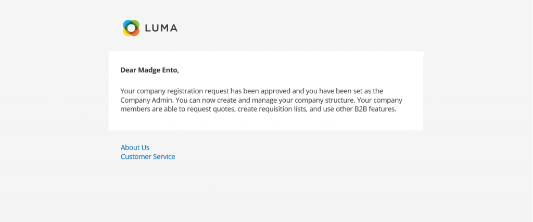Open the Customer Service link

tap(148, 157)
